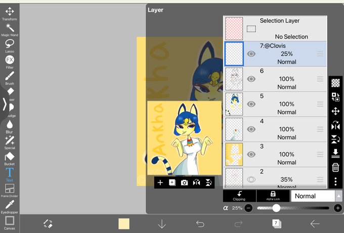This screenshot has width=344, height=233.
Task: Delete the layer with the trash icon
Action: pyautogui.click(x=335, y=167)
